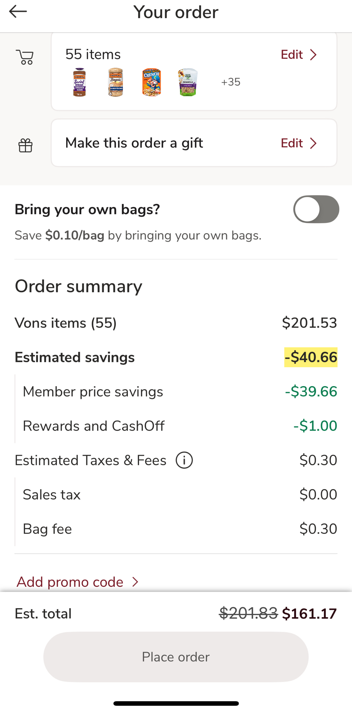Open Estimated Taxes & Fees info icon
The height and width of the screenshot is (713, 352).
(x=184, y=460)
